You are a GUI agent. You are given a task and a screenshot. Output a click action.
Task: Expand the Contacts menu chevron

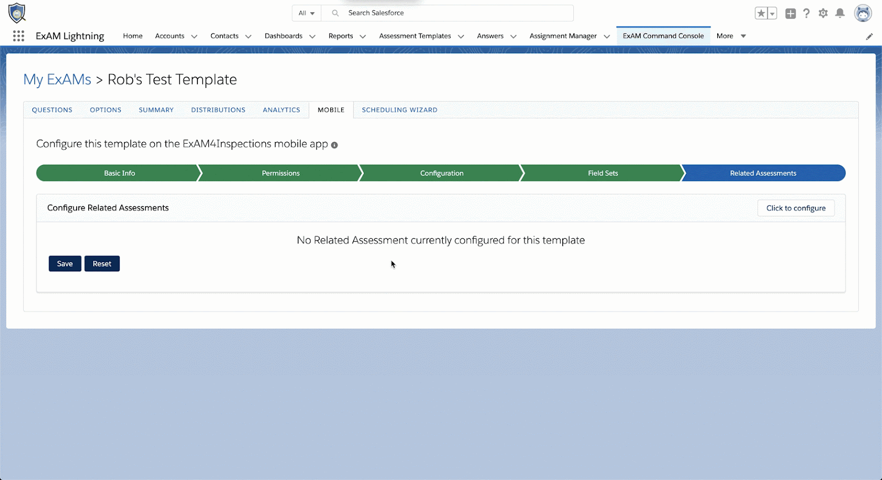click(248, 36)
